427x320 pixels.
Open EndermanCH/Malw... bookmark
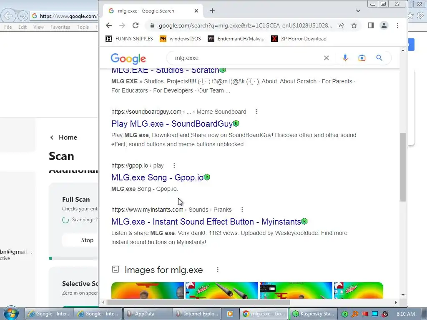(x=236, y=39)
